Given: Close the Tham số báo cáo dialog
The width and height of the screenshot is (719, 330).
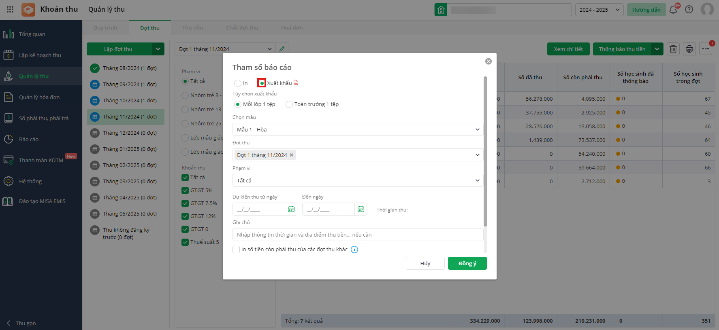Looking at the screenshot, I should point(489,61).
